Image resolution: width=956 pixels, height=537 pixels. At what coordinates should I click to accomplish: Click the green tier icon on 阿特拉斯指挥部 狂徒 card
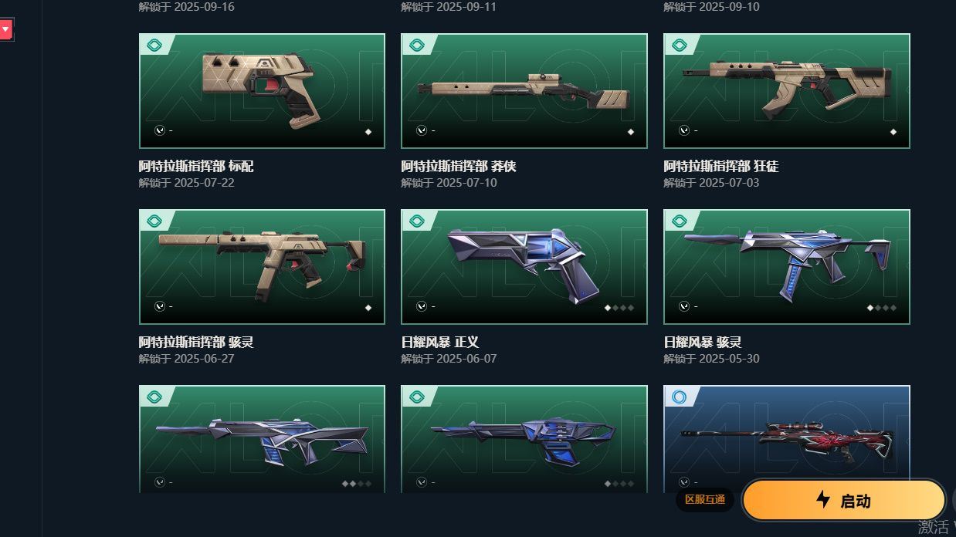[679, 46]
